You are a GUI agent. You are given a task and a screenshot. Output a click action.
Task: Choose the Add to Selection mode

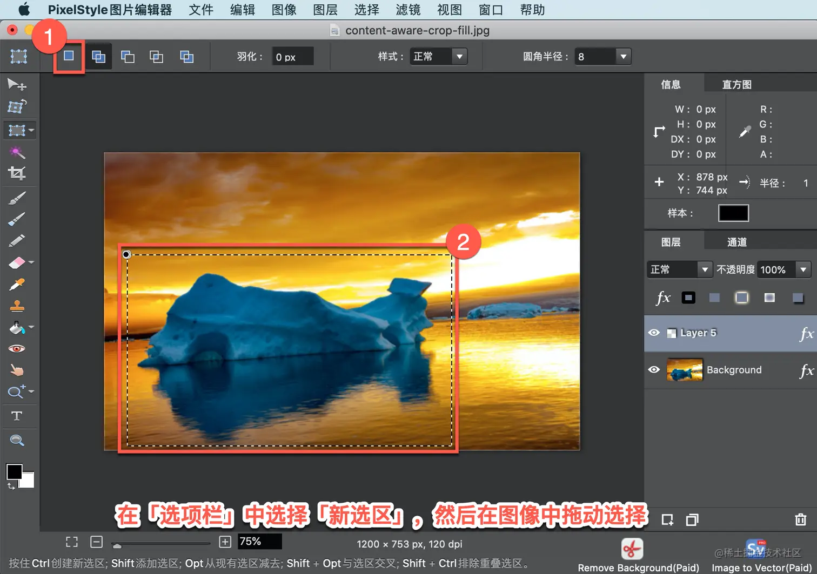pyautogui.click(x=98, y=56)
